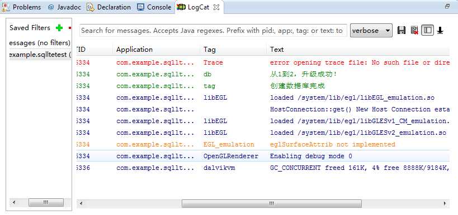Open the verbose log level dropdown

(371, 31)
